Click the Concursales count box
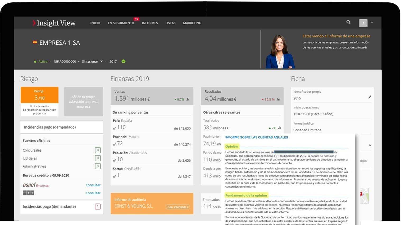The image size is (401, 225). pyautogui.click(x=98, y=150)
